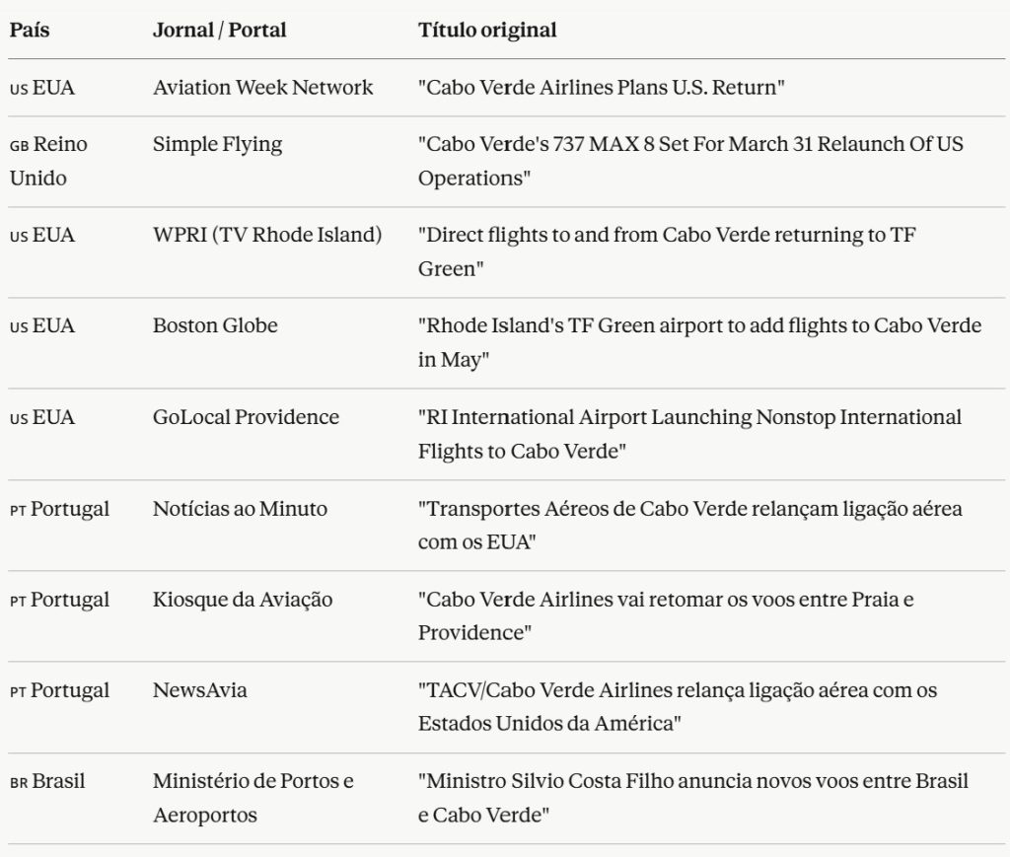The width and height of the screenshot is (1010, 857).
Task: Select Ministério de Portos e Aeroportos cell
Action: pos(252,798)
